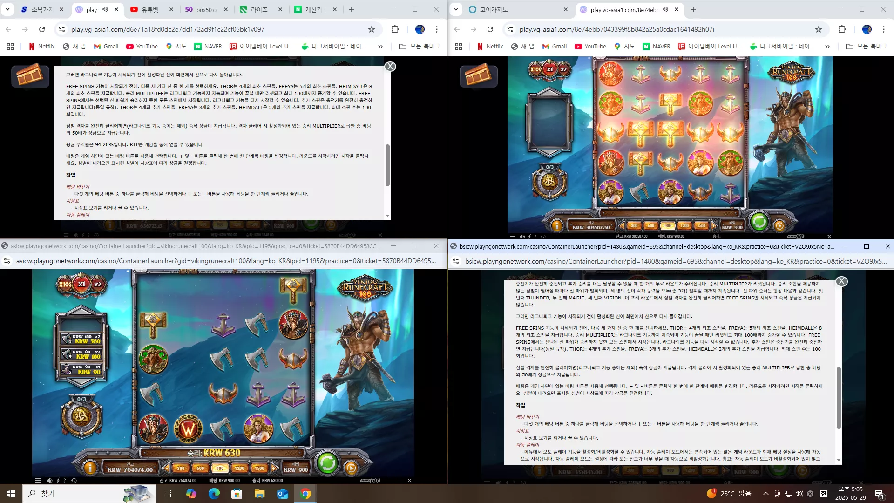
Task: Select 600 bet level in top-right game
Action: pos(650,225)
